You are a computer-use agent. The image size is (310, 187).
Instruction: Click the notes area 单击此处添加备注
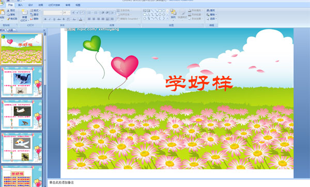[61, 183]
